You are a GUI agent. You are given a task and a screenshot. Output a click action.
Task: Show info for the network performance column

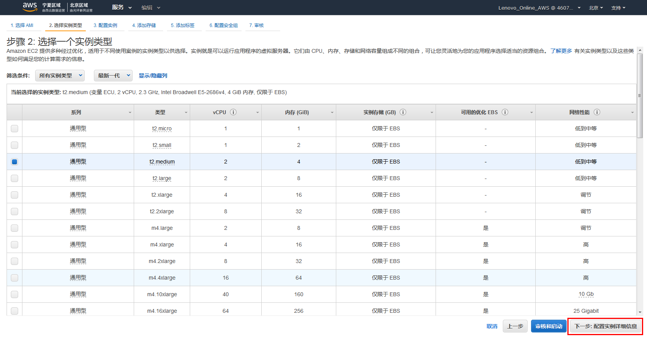(597, 112)
